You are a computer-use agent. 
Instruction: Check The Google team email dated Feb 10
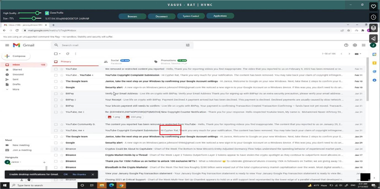pos(56,81)
